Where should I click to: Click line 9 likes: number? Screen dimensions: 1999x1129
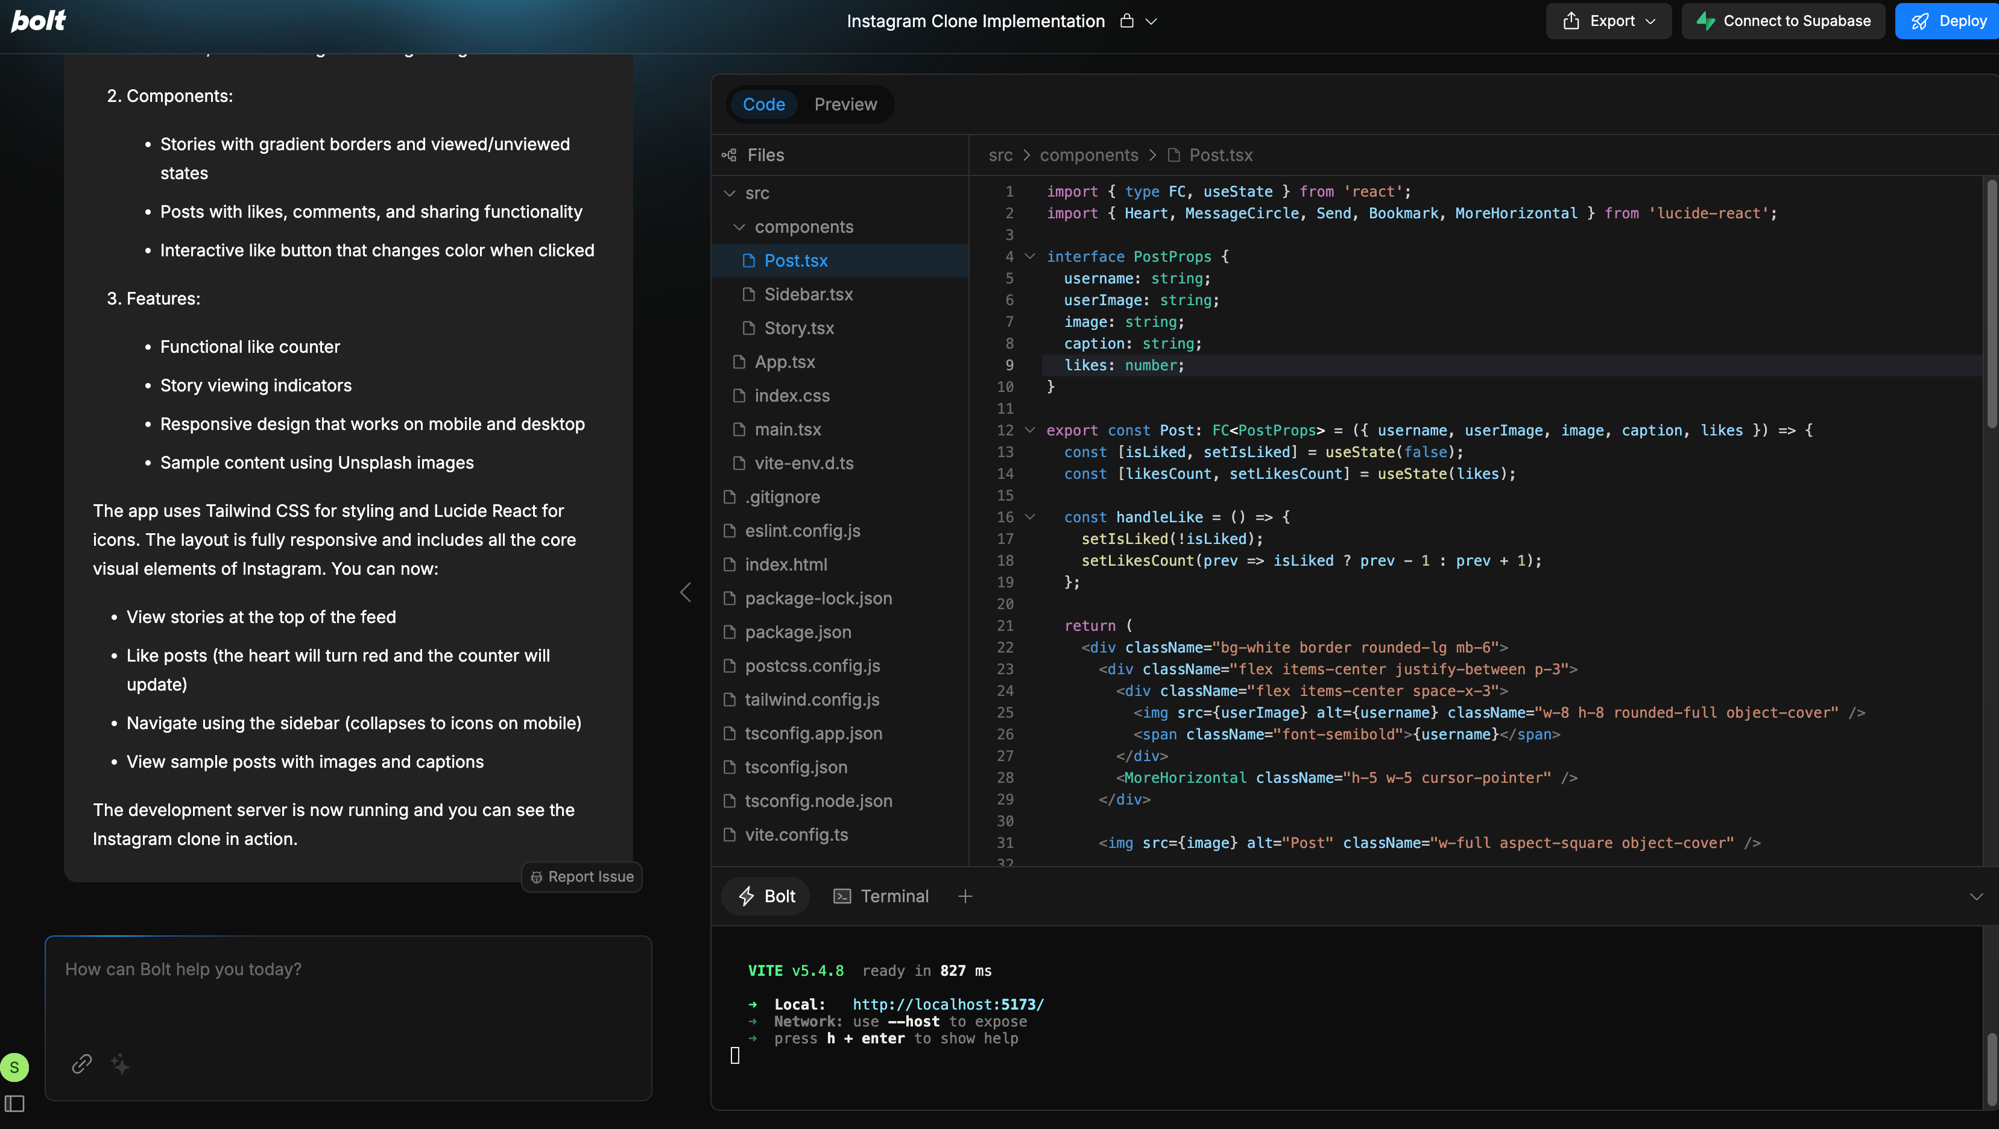pyautogui.click(x=1123, y=365)
